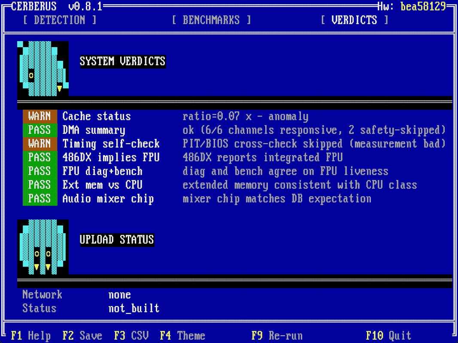Export with F3 CSV
458x343 pixels.
coord(131,336)
